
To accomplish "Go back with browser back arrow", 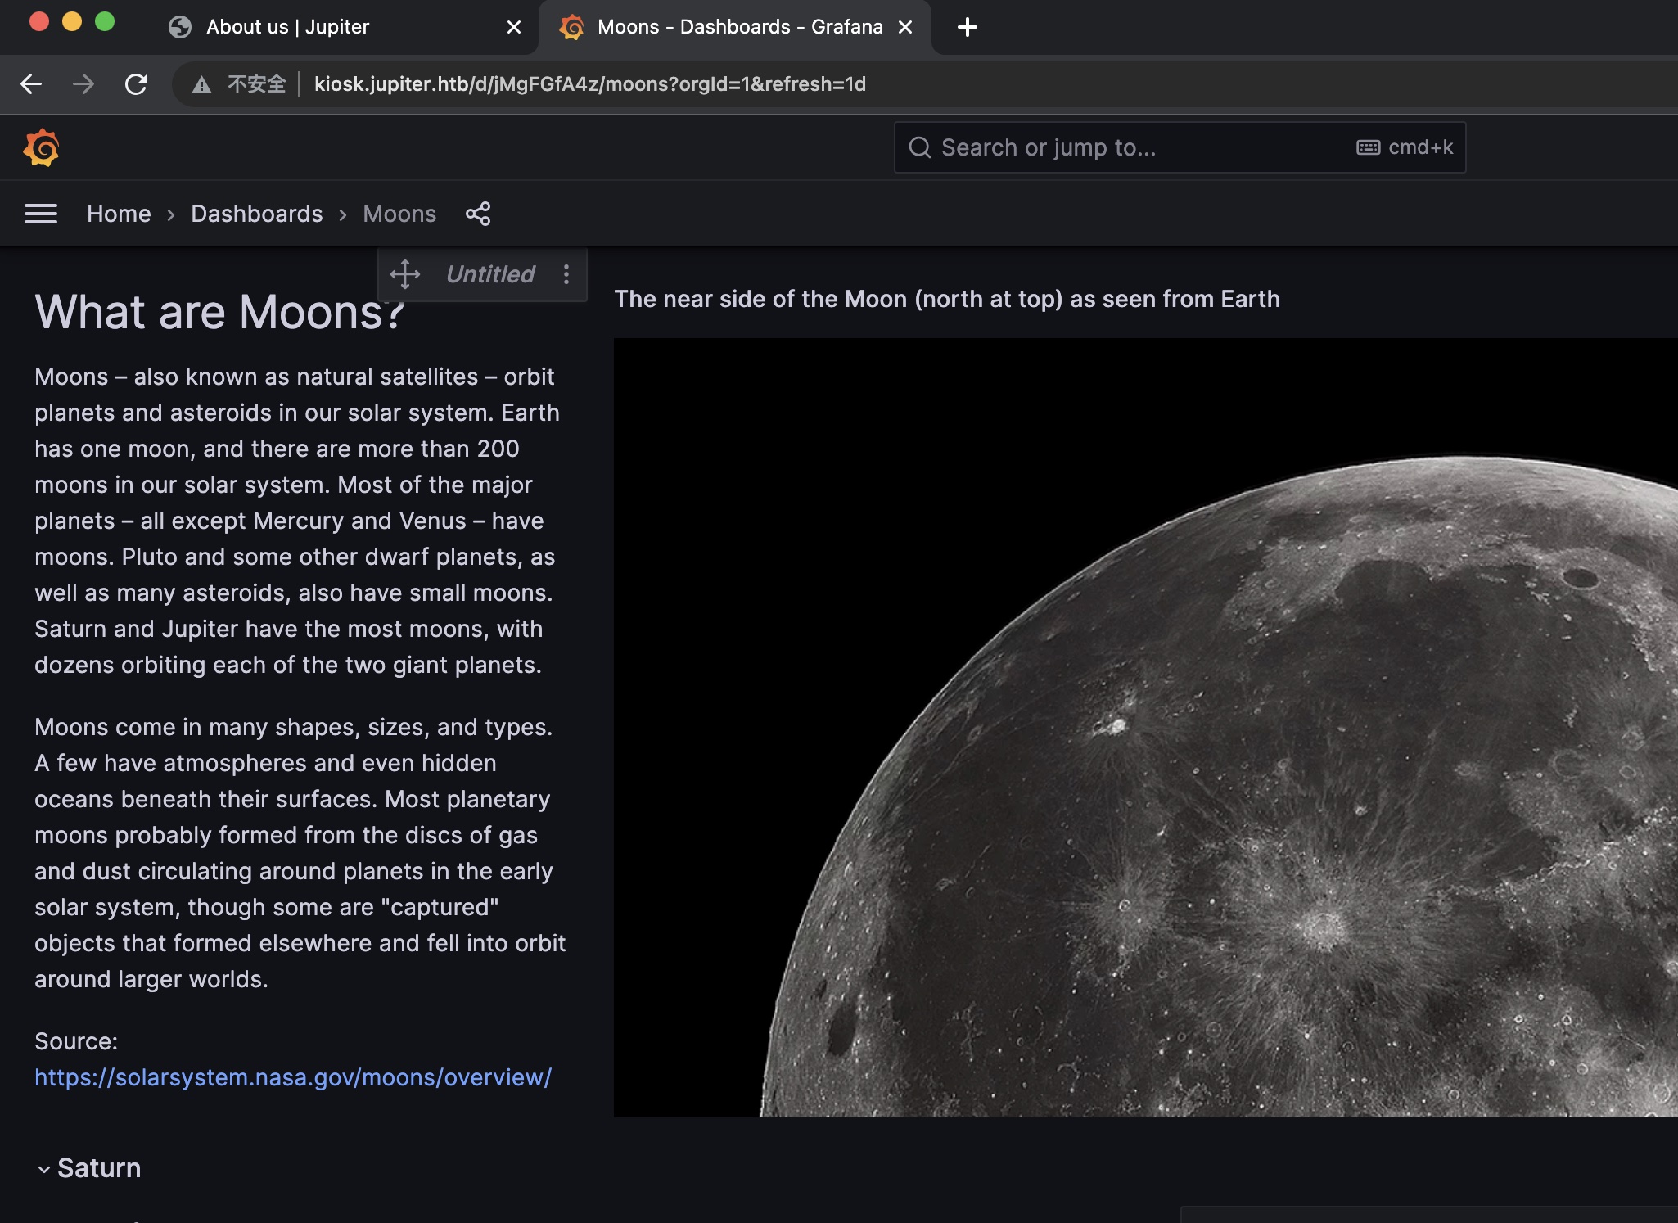I will pos(31,84).
